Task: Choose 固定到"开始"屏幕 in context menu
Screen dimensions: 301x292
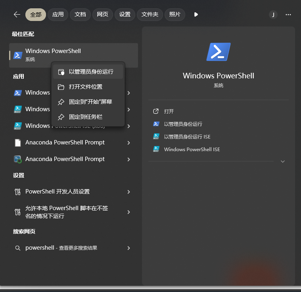Action: click(88, 102)
